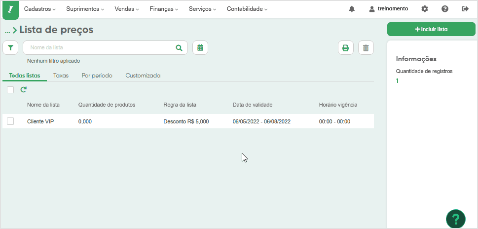478x229 pixels.
Task: Check the Cliente VIP row checkbox
Action: point(10,121)
